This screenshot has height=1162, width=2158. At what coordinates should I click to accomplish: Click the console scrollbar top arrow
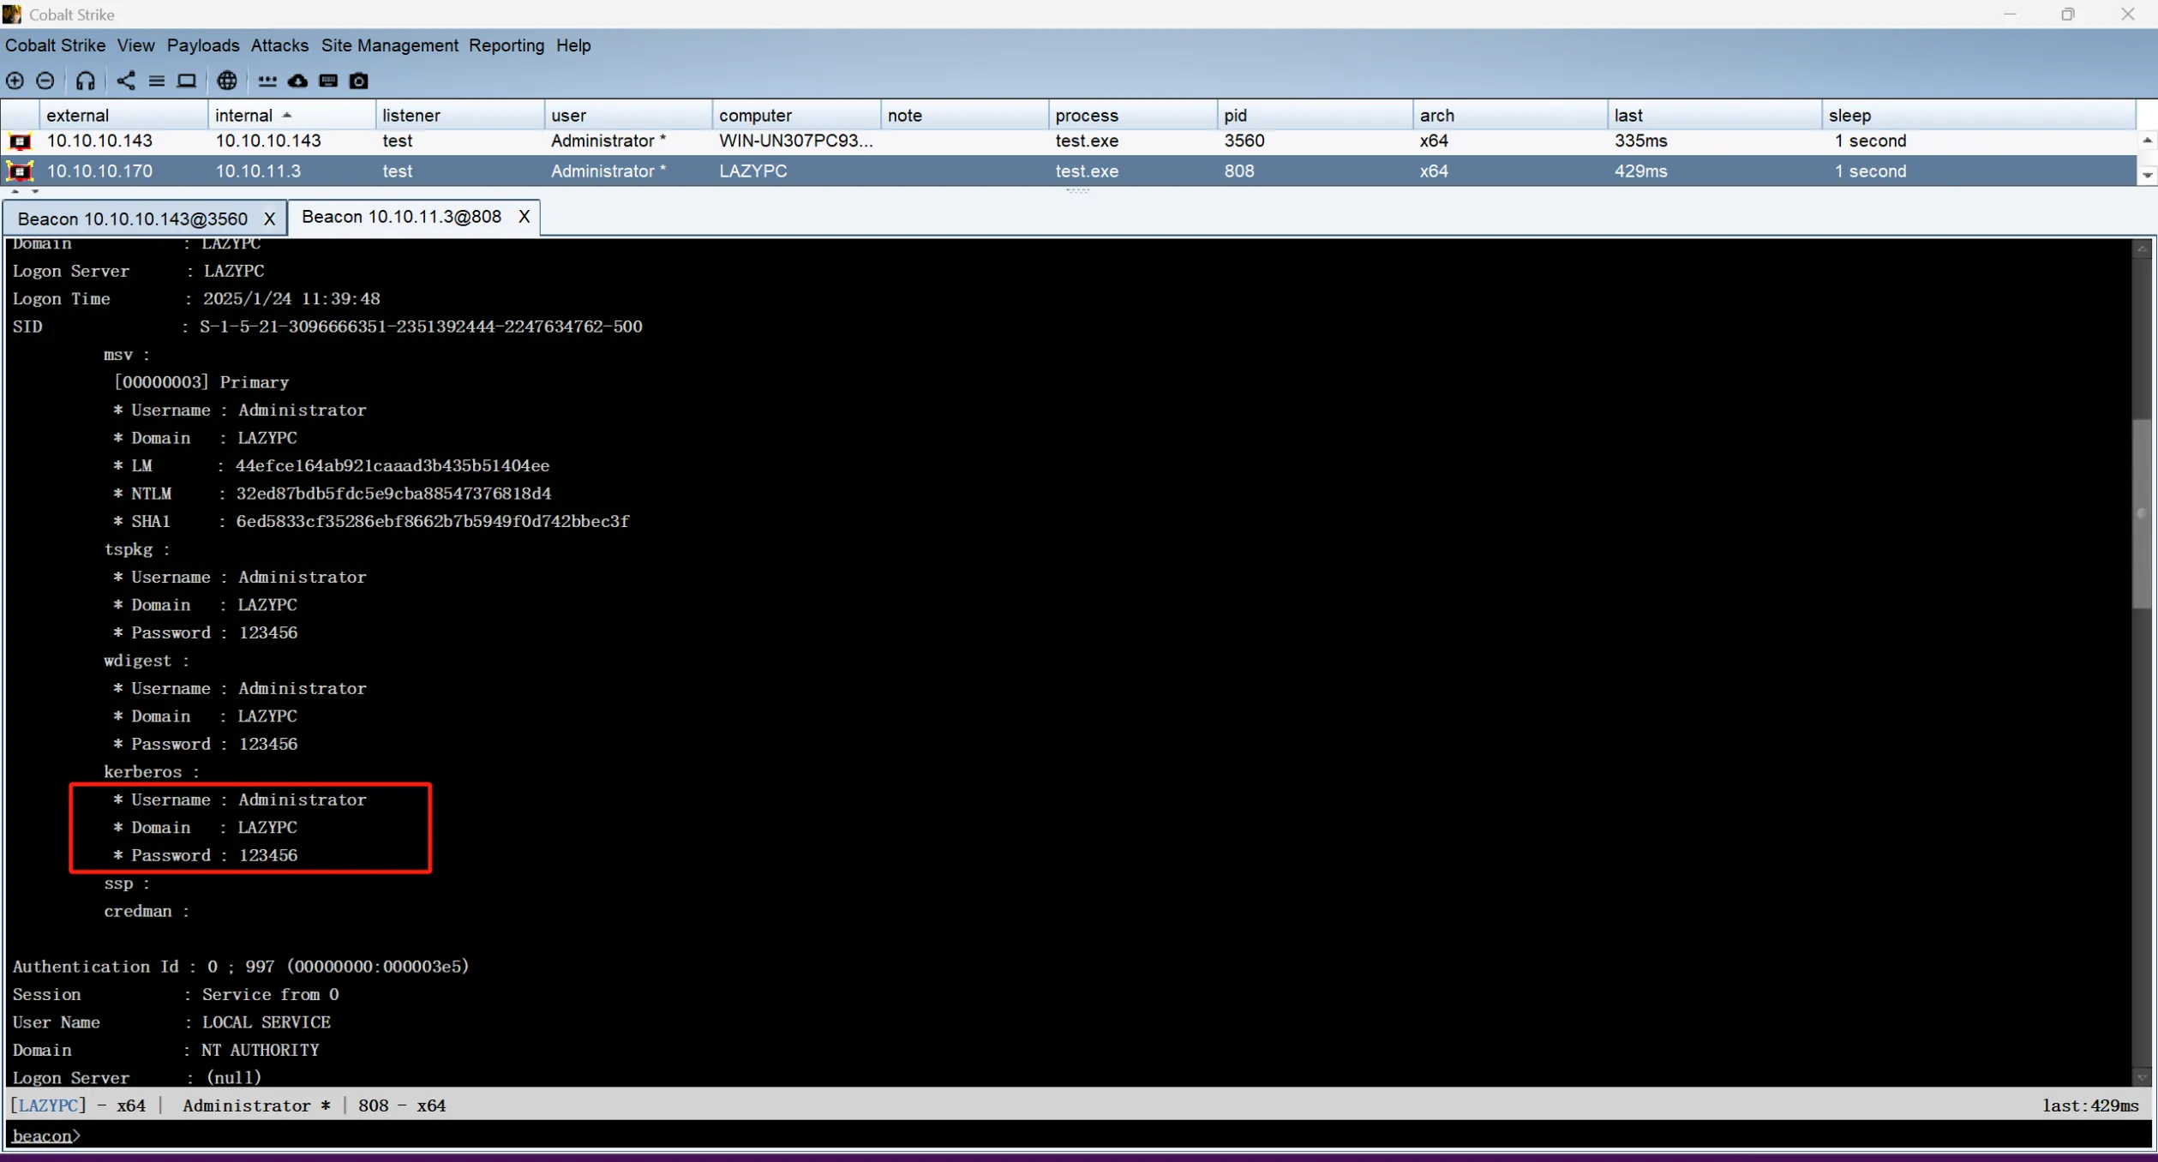click(2141, 249)
